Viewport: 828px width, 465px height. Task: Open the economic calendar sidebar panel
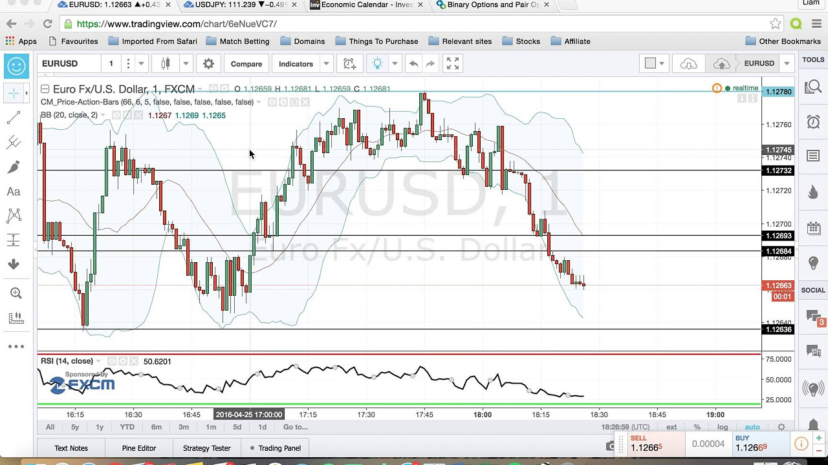813,228
